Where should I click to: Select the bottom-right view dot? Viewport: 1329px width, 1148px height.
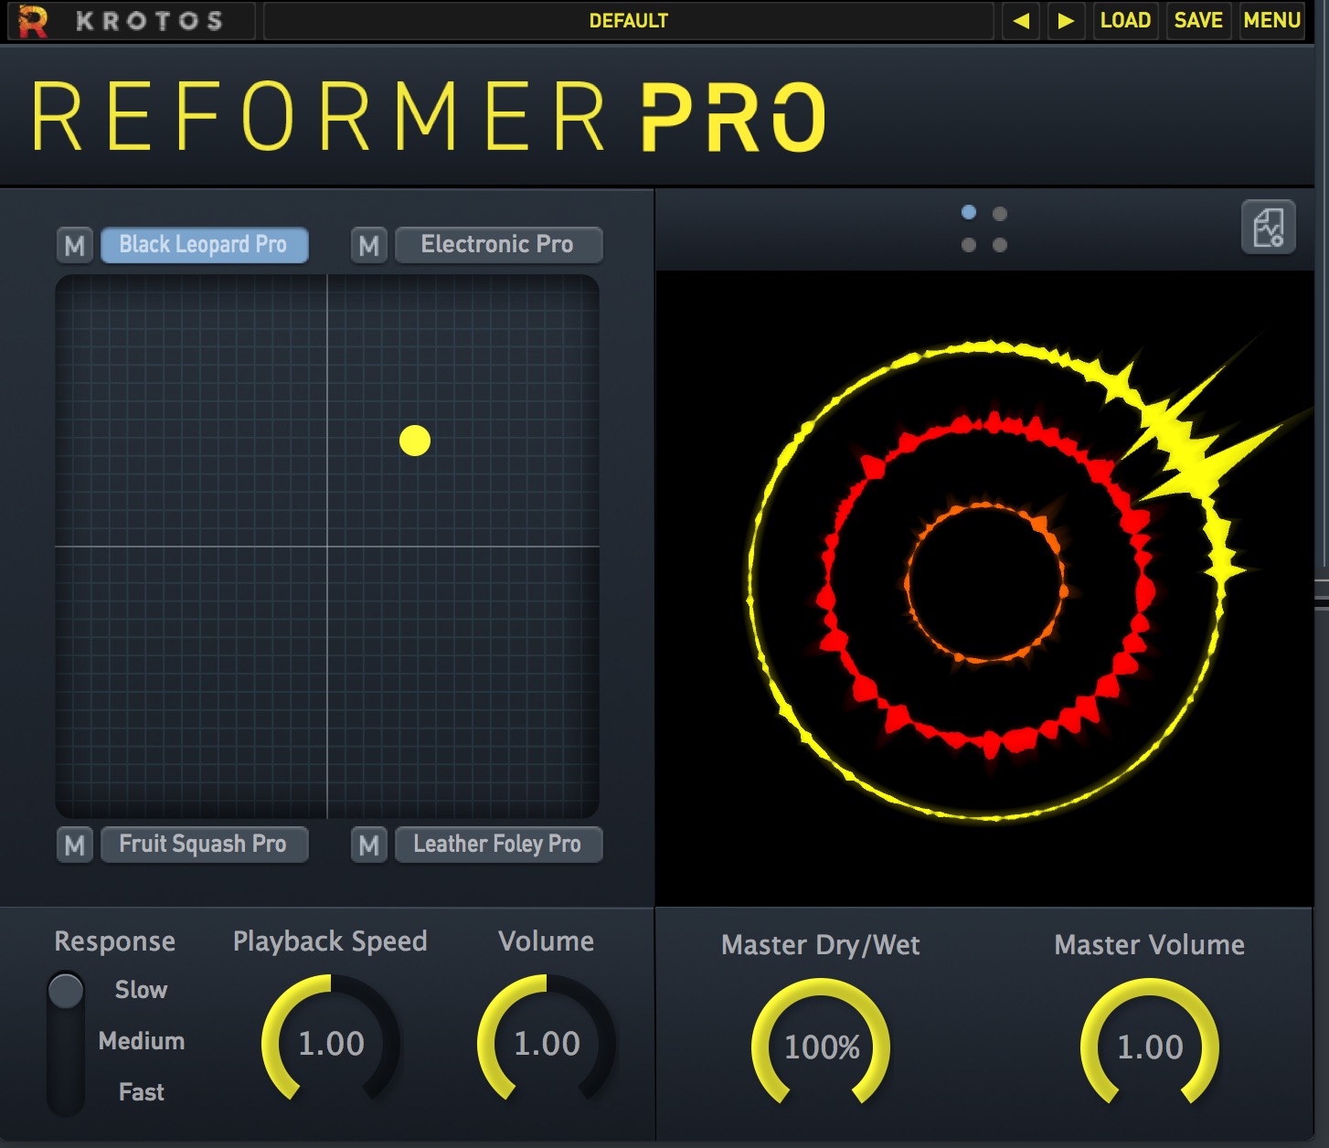1000,245
